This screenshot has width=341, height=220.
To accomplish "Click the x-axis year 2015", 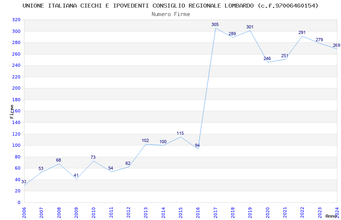I will pos(181,213).
